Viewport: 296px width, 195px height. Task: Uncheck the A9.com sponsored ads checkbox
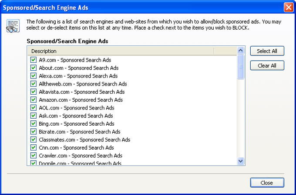[x=34, y=60]
